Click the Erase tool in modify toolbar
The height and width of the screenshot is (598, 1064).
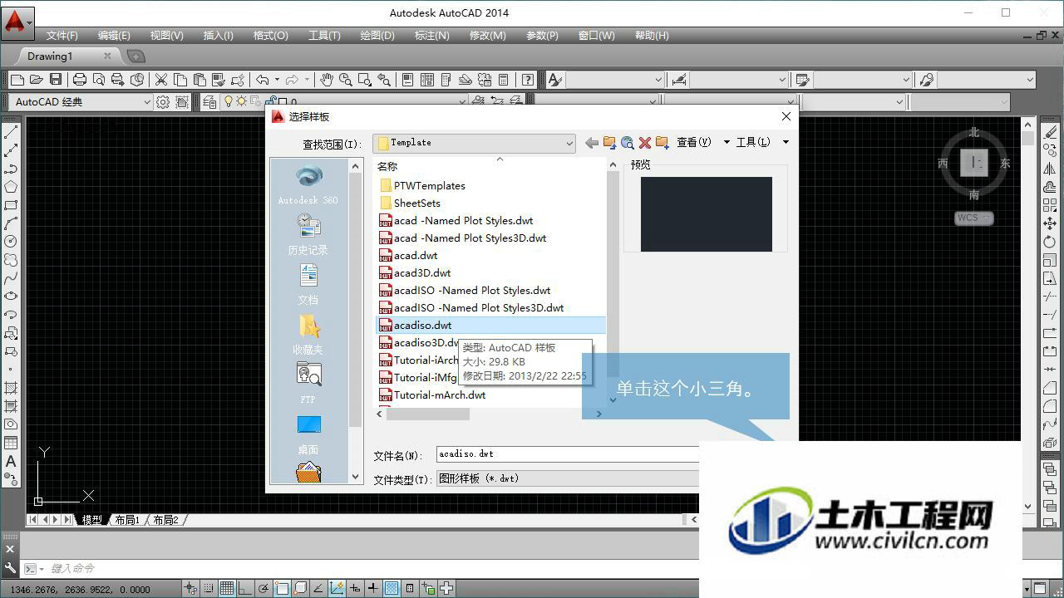coord(1050,132)
